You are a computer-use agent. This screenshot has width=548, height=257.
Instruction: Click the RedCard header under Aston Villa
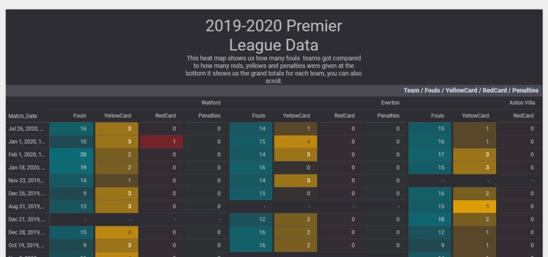pos(523,116)
